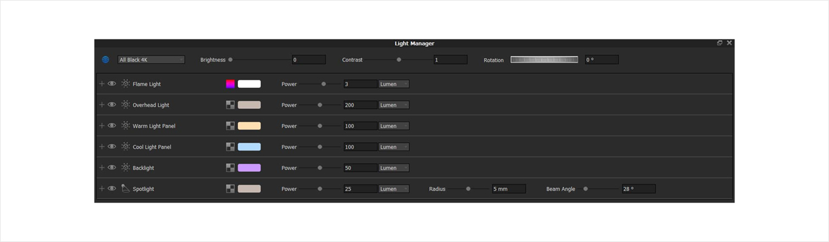Click the Flame Light Power slider handle
This screenshot has height=242, width=829.
point(323,84)
